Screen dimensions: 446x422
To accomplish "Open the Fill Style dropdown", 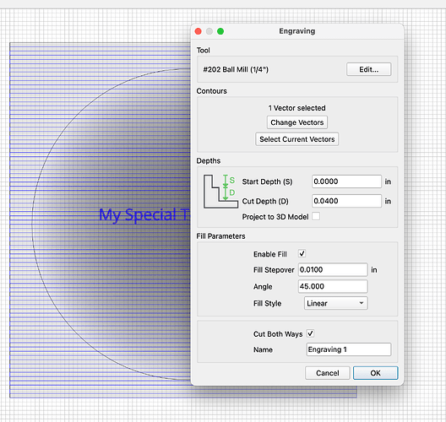I will [x=335, y=303].
